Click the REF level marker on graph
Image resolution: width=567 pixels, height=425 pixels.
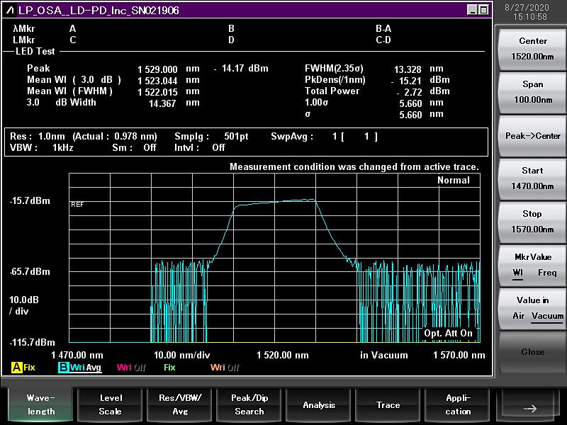tap(77, 204)
